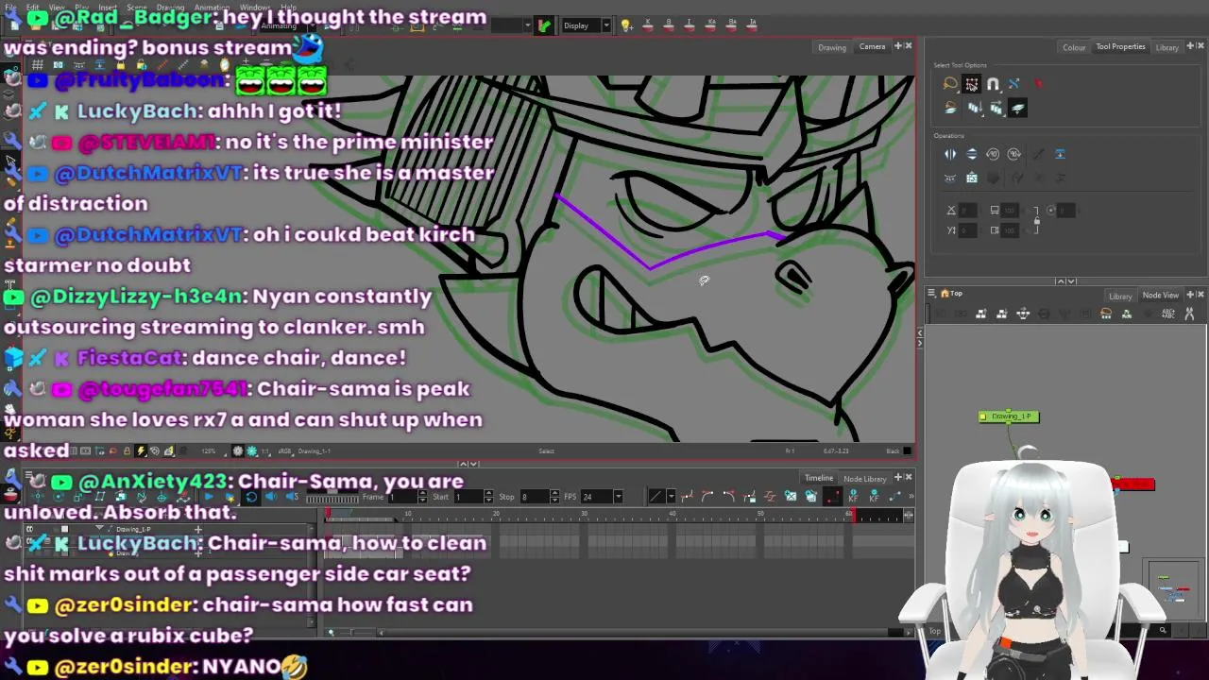This screenshot has height=680, width=1209.
Task: Toggle the blue crossed arrows select option
Action: [x=1014, y=84]
